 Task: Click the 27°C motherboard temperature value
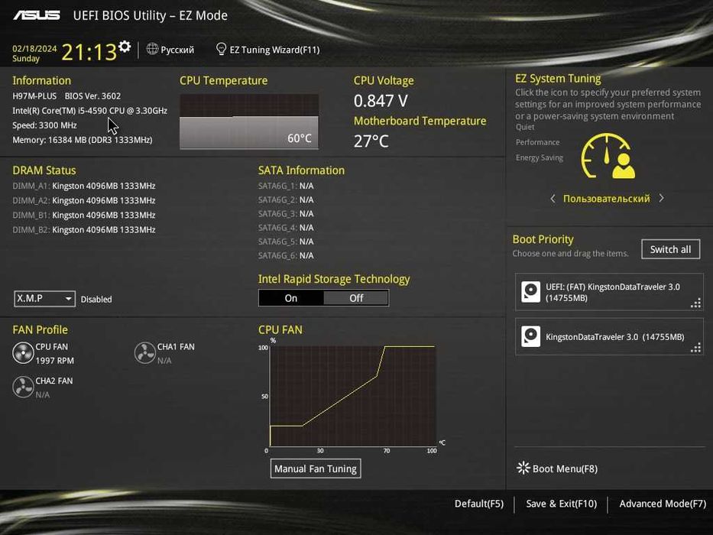pos(371,141)
